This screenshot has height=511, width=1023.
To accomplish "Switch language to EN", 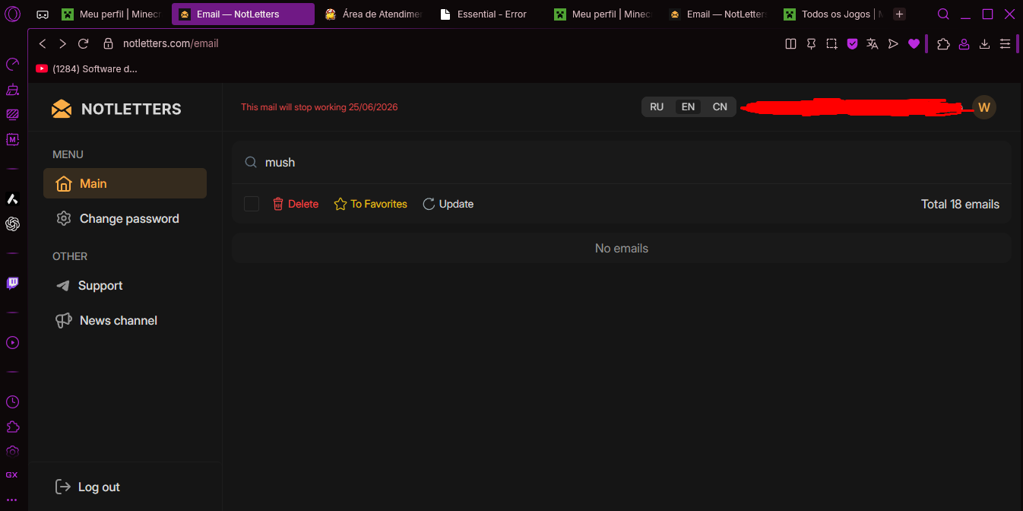I will click(688, 107).
